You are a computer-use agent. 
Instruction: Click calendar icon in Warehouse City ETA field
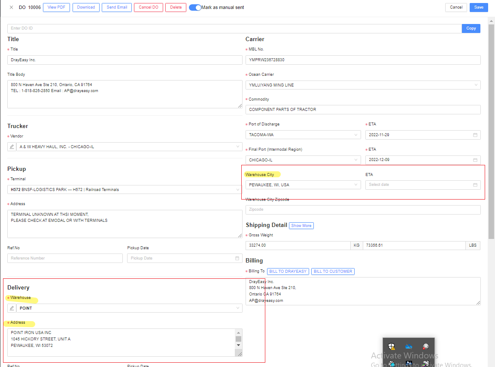(475, 185)
